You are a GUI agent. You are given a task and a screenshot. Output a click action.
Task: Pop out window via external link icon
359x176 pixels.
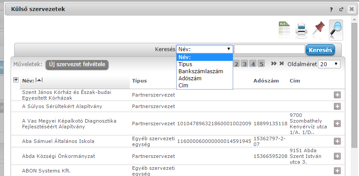(x=341, y=9)
